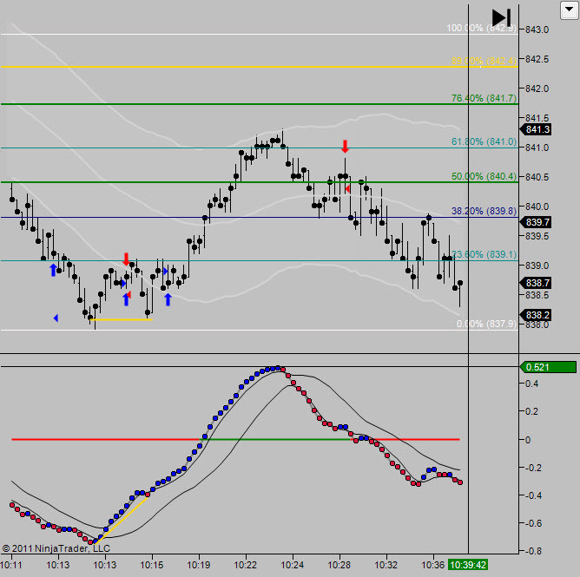The image size is (580, 577).
Task: Click the blue up arrow below the red triangle
Action: pos(126,299)
